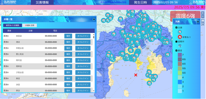206x99 pixels.
Task: Show location of 根岸店 with 場所 button
Action: point(68,66)
